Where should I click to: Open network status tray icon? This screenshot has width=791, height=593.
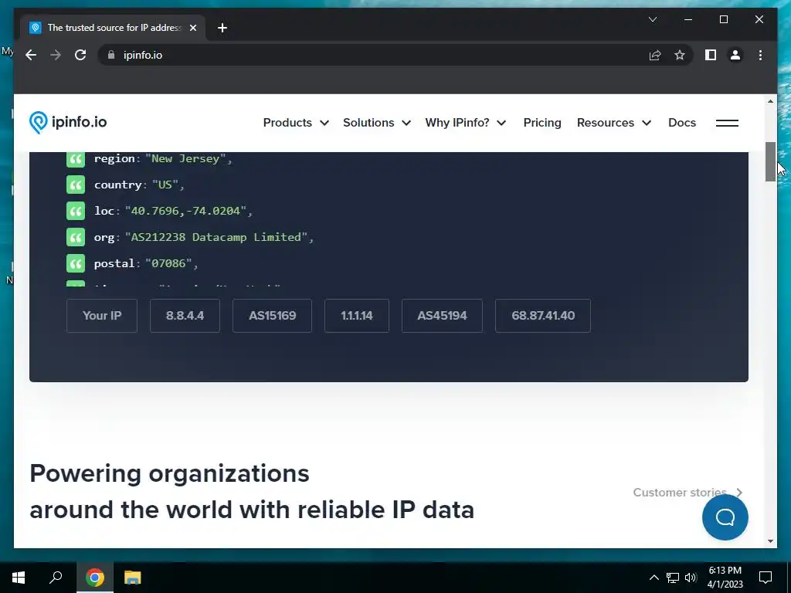coord(673,578)
